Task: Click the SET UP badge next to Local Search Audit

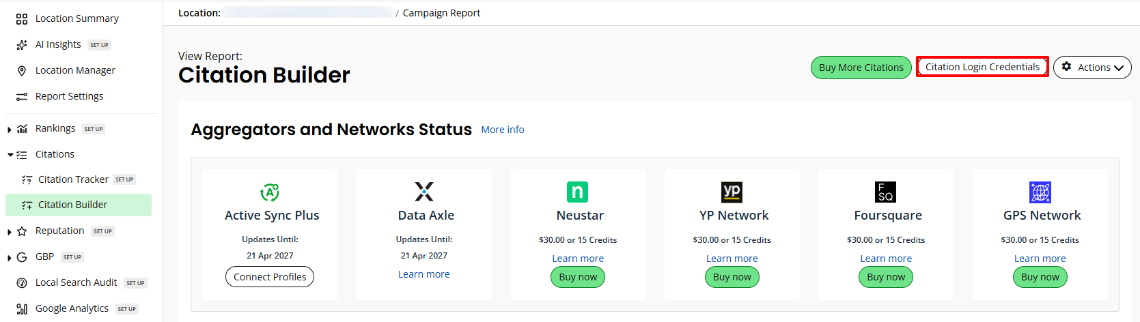Action: click(136, 283)
